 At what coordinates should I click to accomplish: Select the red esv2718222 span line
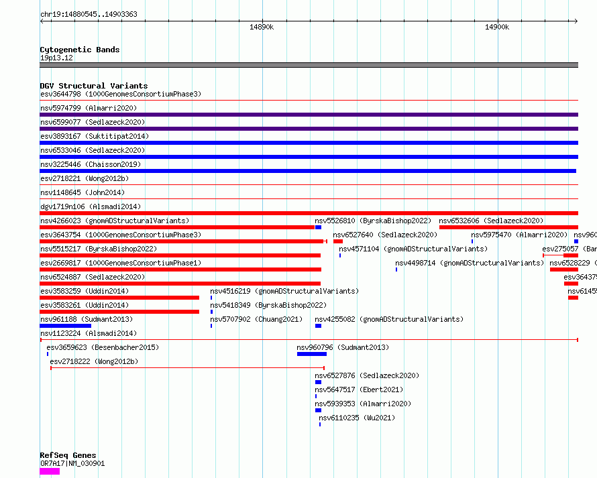pyautogui.click(x=187, y=368)
